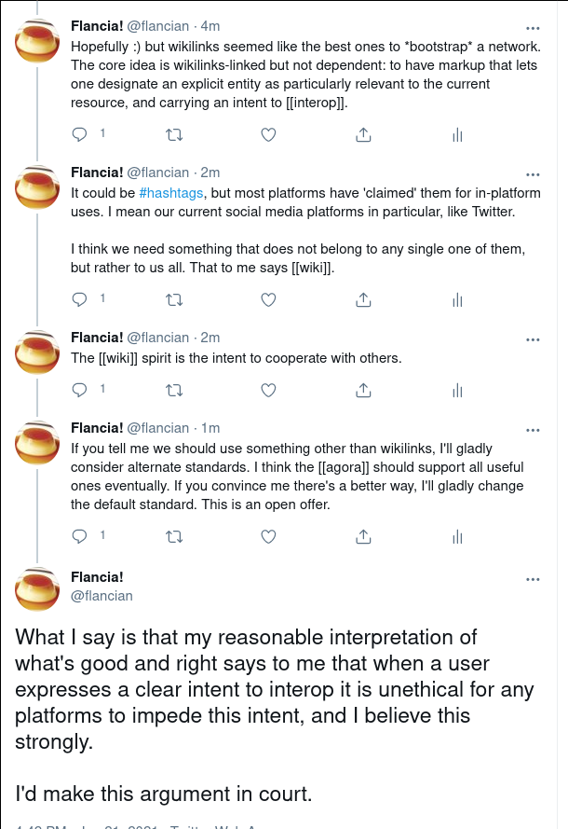Retweet the wiki spirit cooperation tweet
Viewport: 568px width, 829px height.
pos(174,391)
